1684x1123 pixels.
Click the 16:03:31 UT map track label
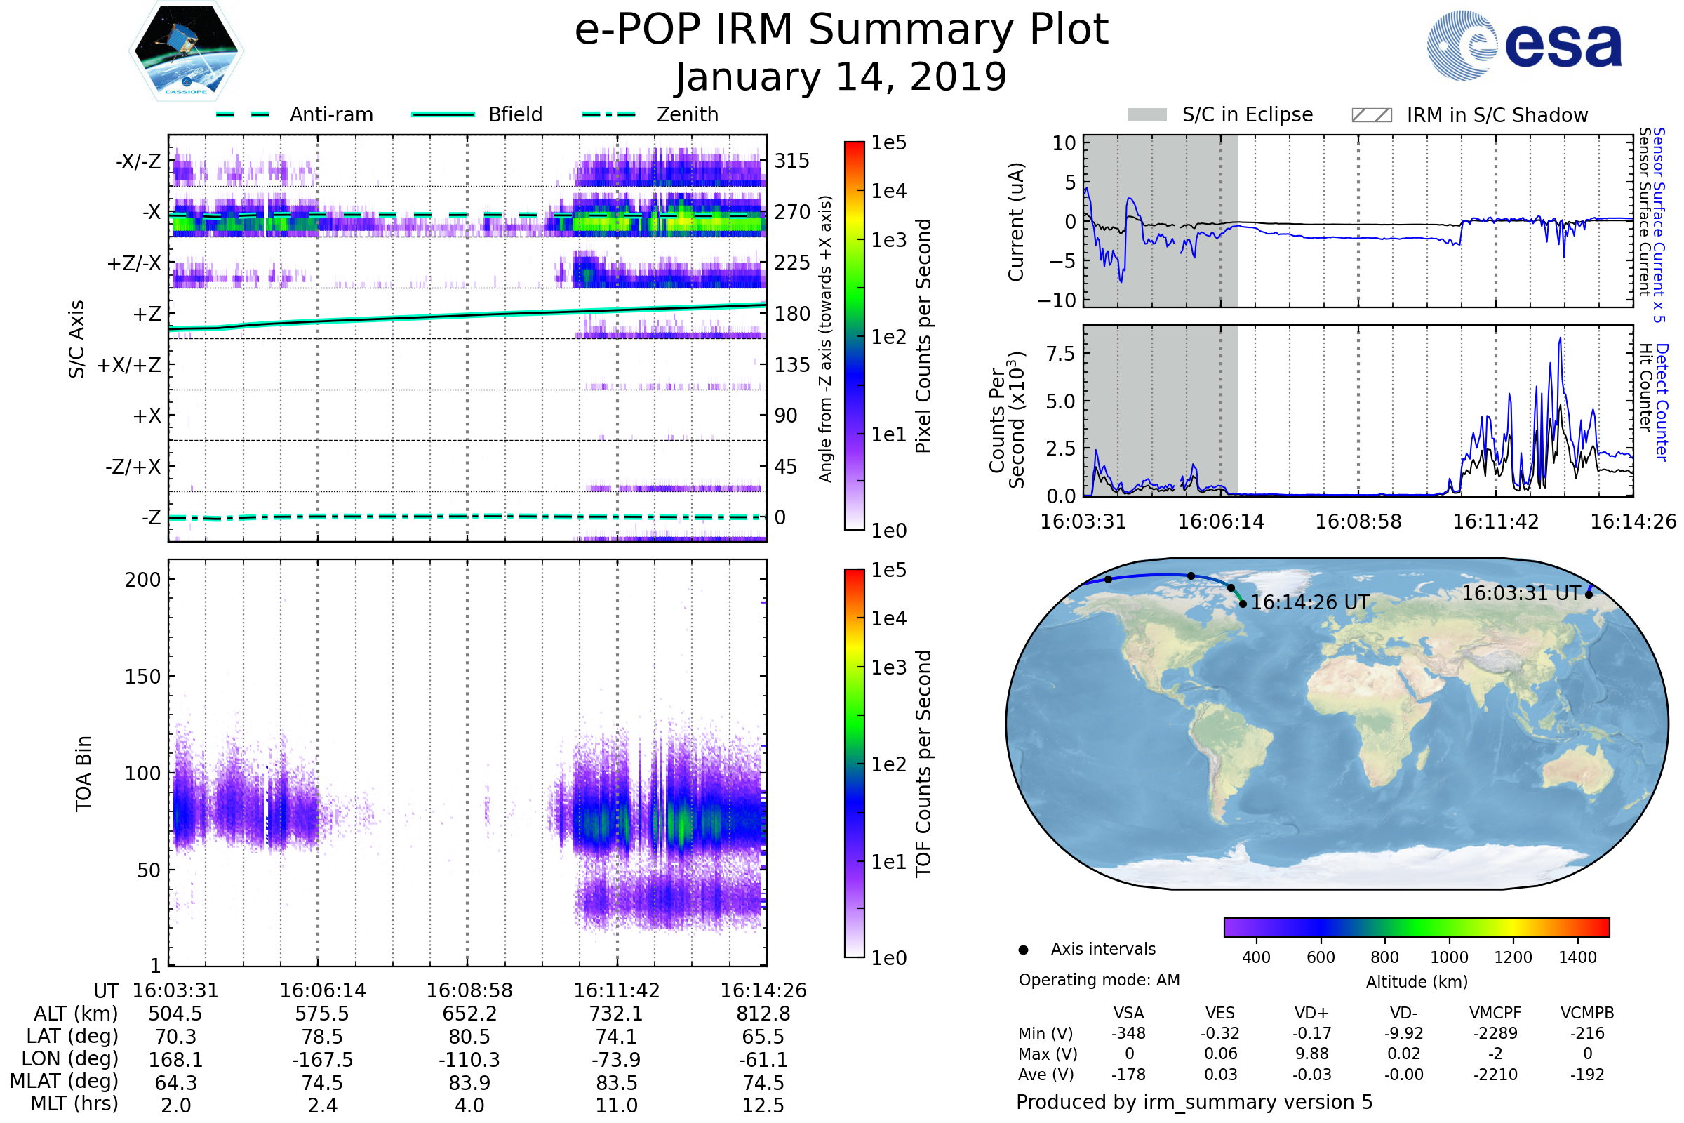tap(1521, 593)
